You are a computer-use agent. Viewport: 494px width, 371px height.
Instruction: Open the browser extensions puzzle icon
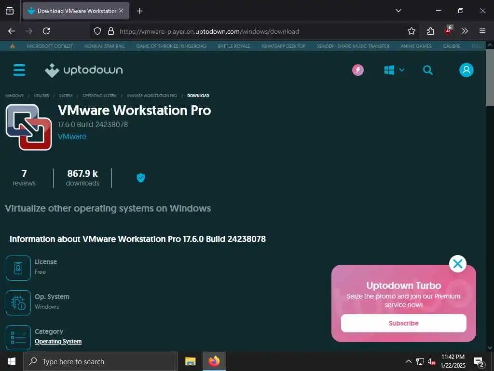[430, 31]
